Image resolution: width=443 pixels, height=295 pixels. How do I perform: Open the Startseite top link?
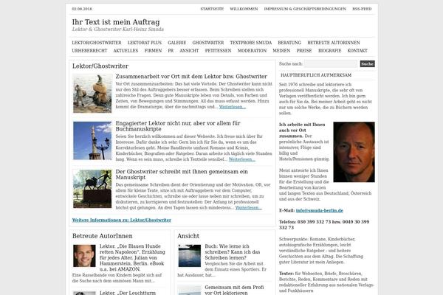tap(212, 9)
